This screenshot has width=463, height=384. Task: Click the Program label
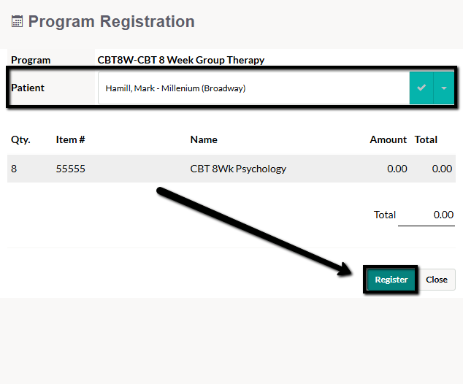[31, 60]
